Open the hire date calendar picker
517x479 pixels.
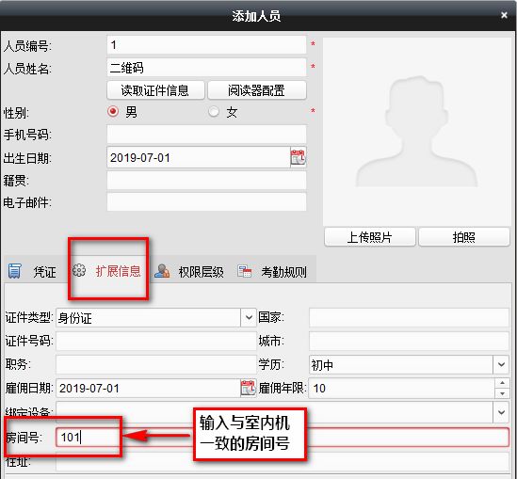tap(248, 388)
